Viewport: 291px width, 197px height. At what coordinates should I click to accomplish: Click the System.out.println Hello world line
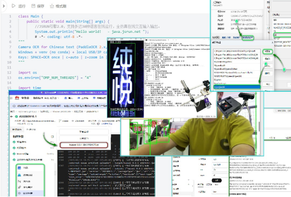(x=92, y=31)
